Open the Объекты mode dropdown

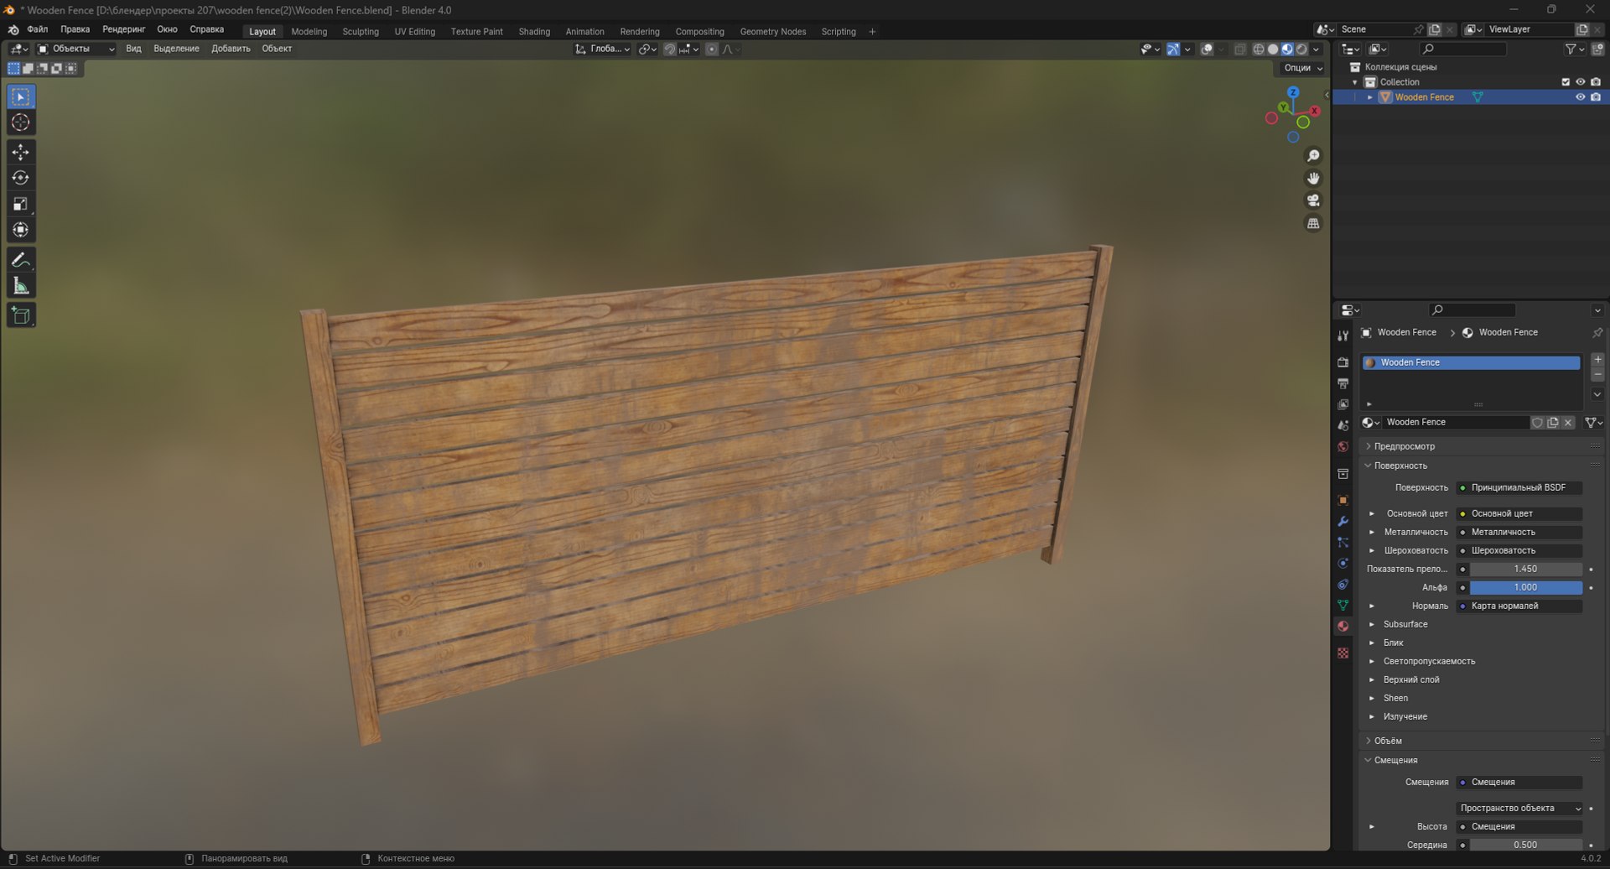pos(76,49)
